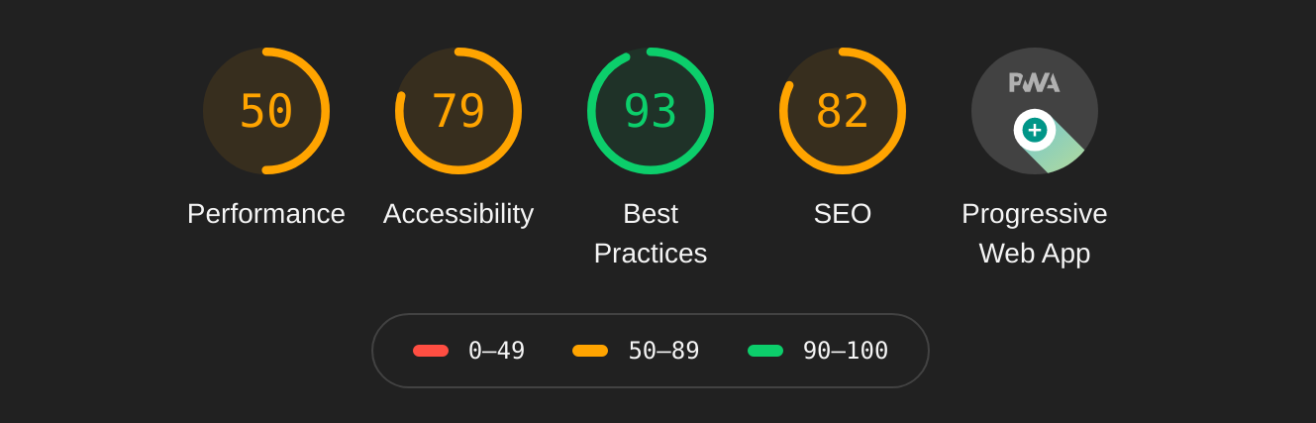The height and width of the screenshot is (423, 1316).
Task: Select the 90–100 range text
Action: click(x=846, y=351)
